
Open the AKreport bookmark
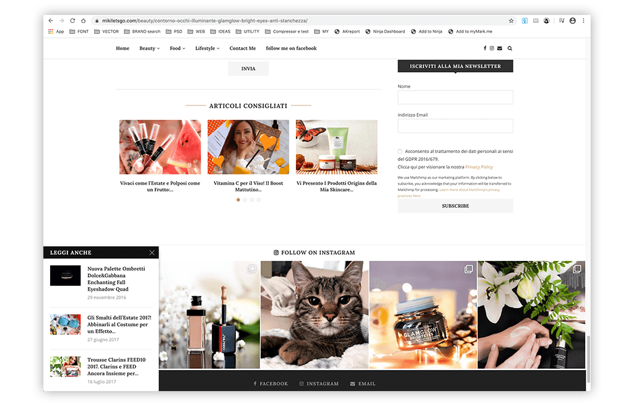[347, 32]
